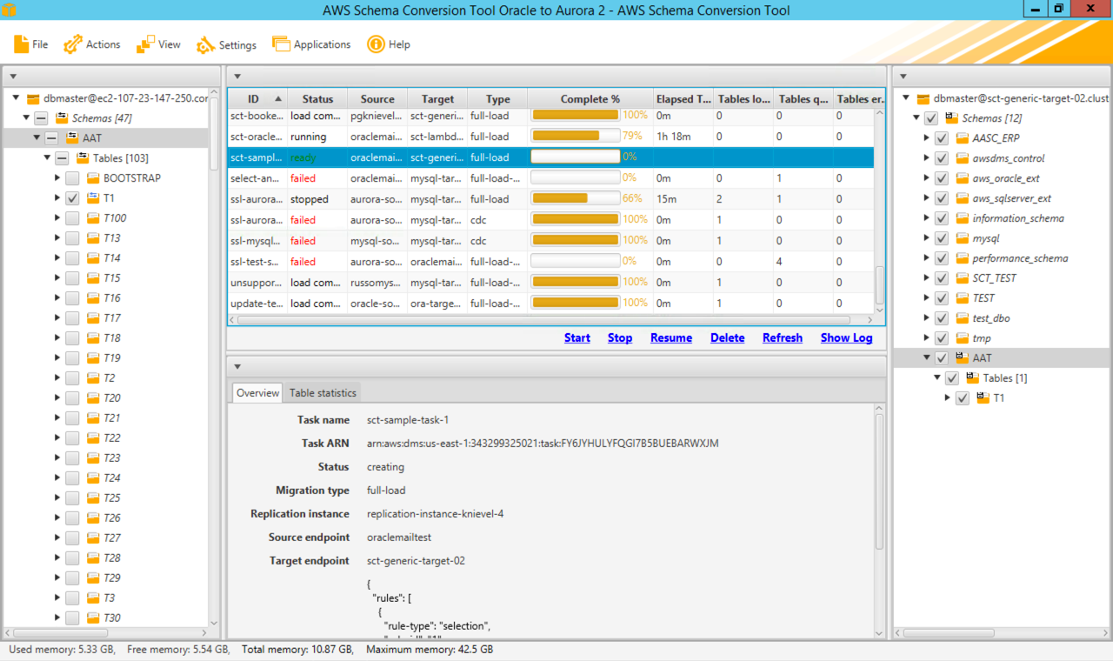Image resolution: width=1113 pixels, height=661 pixels.
Task: Click the AASC_ERP schema icon
Action: [963, 138]
